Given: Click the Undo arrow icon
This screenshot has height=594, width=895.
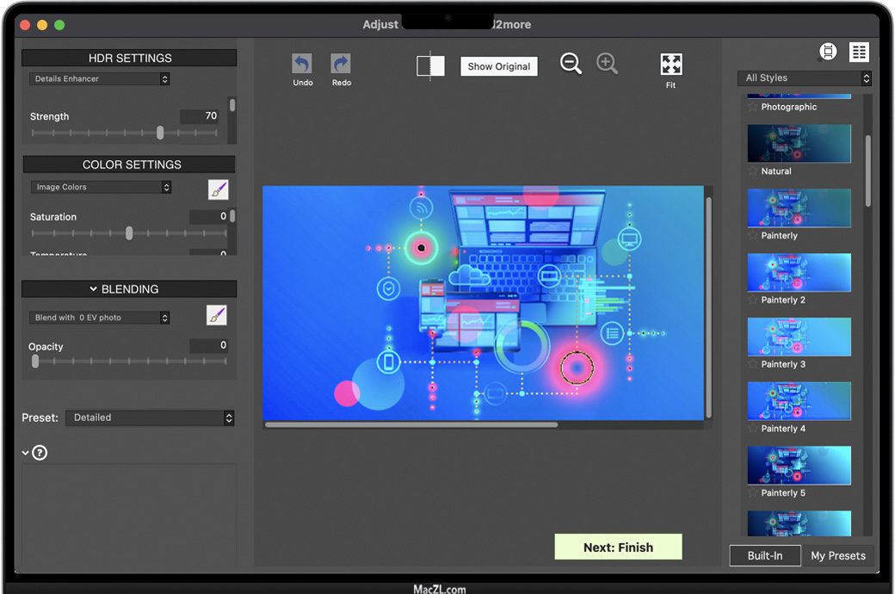Looking at the screenshot, I should click(302, 65).
